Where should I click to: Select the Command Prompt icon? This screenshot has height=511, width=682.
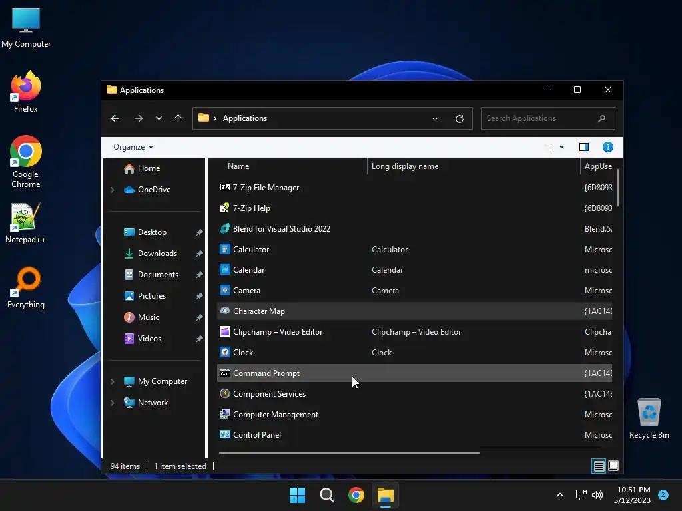click(225, 373)
